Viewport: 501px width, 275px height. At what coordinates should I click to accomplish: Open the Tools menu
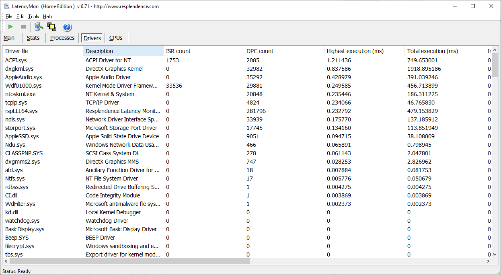33,16
